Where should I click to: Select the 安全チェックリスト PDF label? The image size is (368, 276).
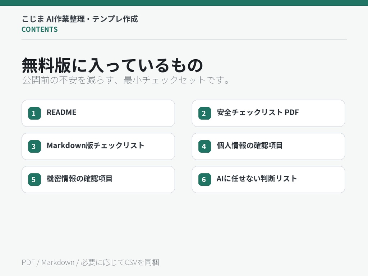pyautogui.click(x=258, y=112)
